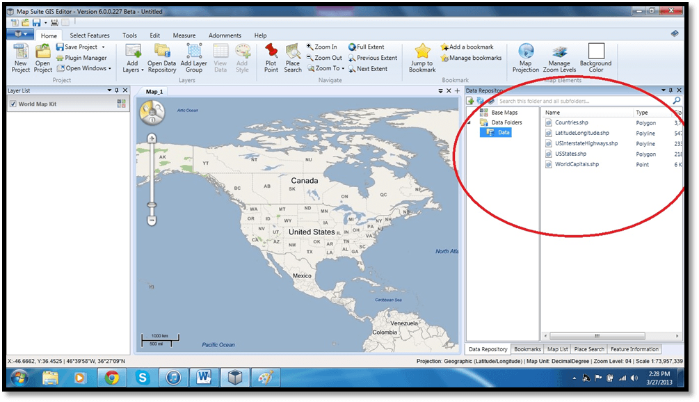Click the New Project icon
699x402 pixels.
click(x=21, y=52)
